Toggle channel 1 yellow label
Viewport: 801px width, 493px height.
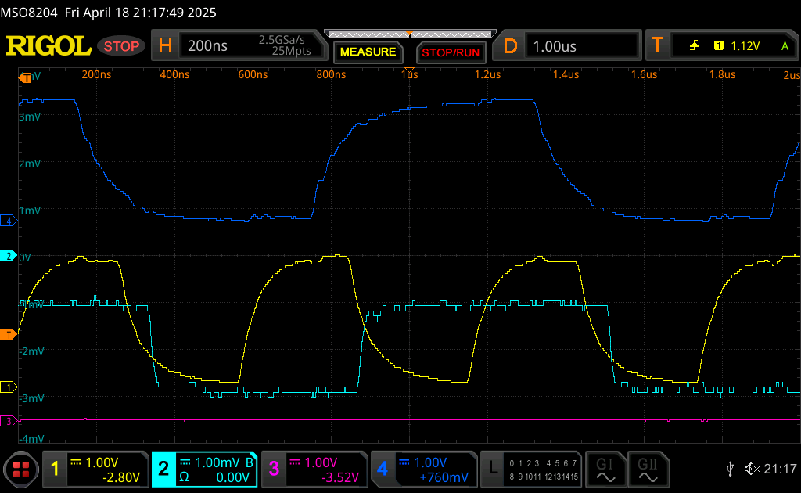[55, 469]
